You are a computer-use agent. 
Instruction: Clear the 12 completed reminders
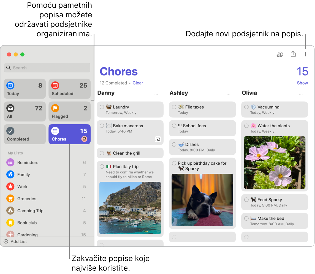138,83
